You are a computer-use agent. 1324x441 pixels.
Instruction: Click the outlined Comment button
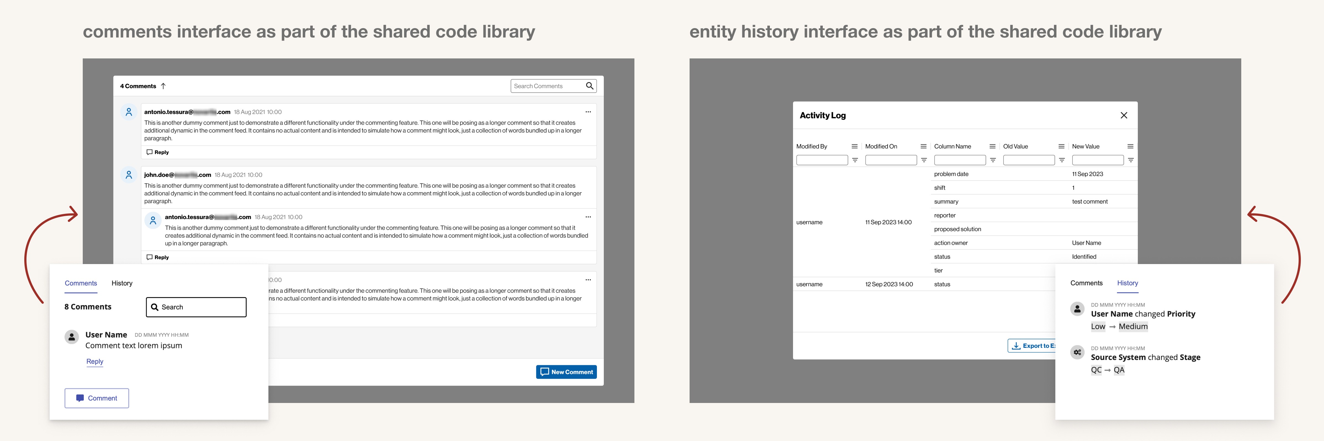click(x=97, y=398)
